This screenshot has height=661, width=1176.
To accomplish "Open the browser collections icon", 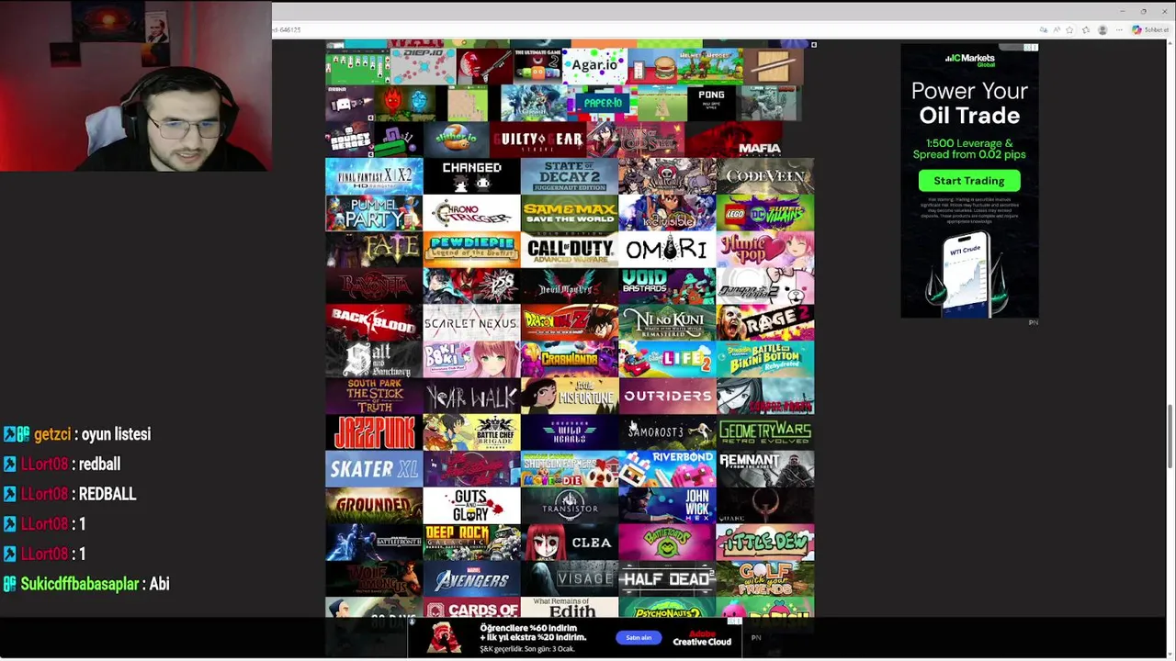I will (1086, 29).
